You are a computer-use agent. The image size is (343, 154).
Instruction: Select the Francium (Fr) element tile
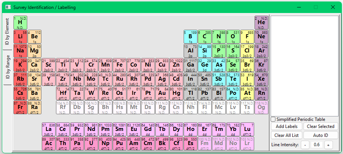21,108
